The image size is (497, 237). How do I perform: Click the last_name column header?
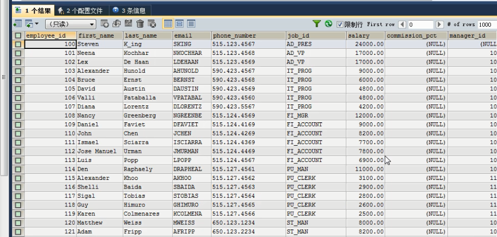coord(148,35)
